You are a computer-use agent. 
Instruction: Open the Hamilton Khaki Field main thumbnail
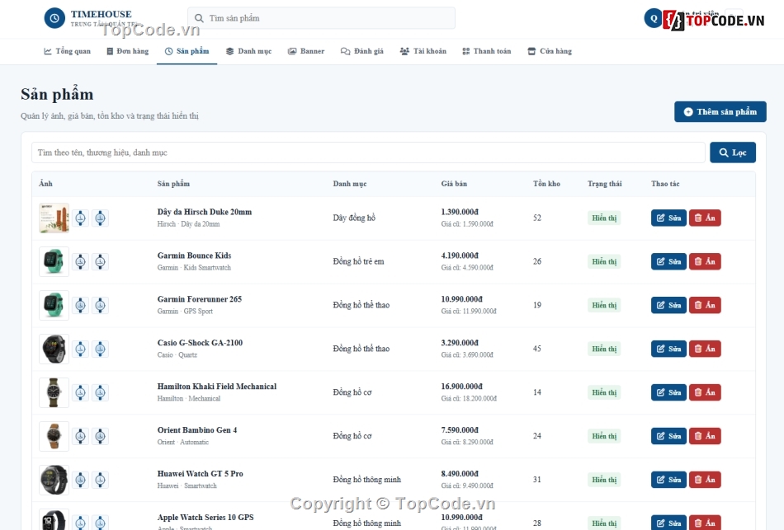[x=54, y=392]
